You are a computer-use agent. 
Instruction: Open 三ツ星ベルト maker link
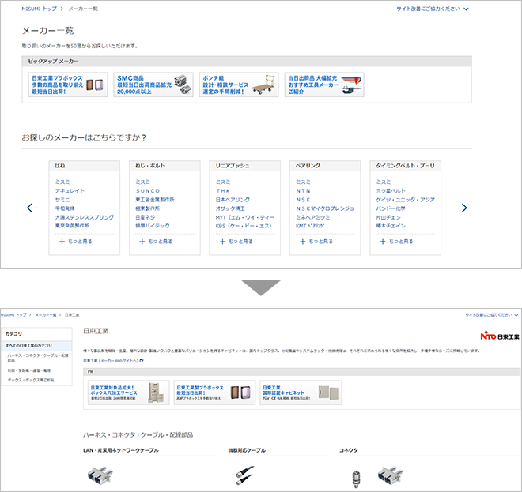pos(391,190)
